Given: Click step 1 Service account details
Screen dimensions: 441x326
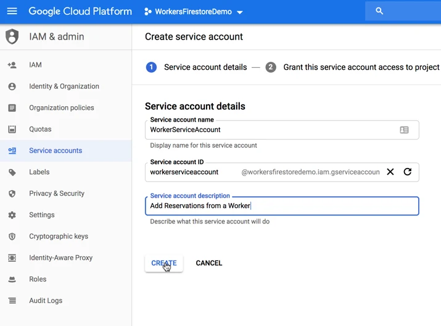Looking at the screenshot, I should pyautogui.click(x=196, y=67).
